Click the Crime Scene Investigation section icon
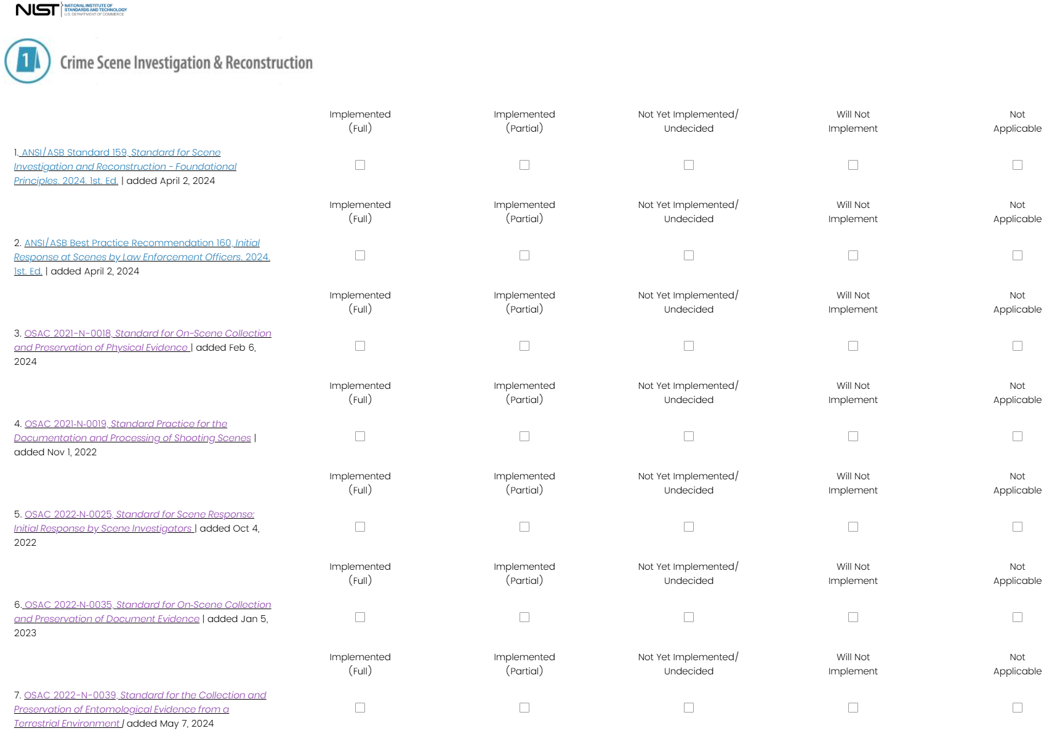The width and height of the screenshot is (1052, 731). [x=28, y=61]
